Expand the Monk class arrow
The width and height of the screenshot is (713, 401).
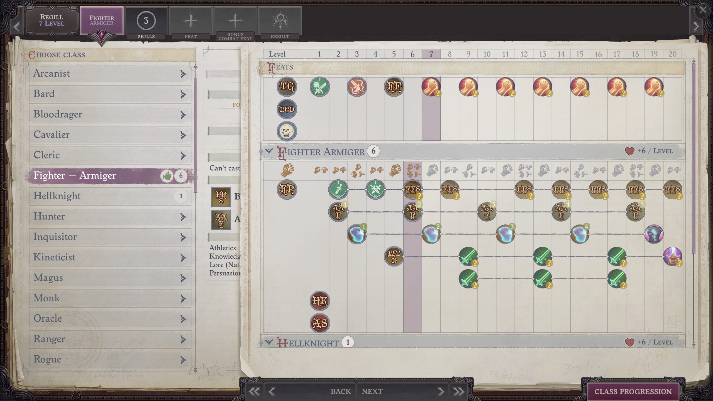click(183, 298)
